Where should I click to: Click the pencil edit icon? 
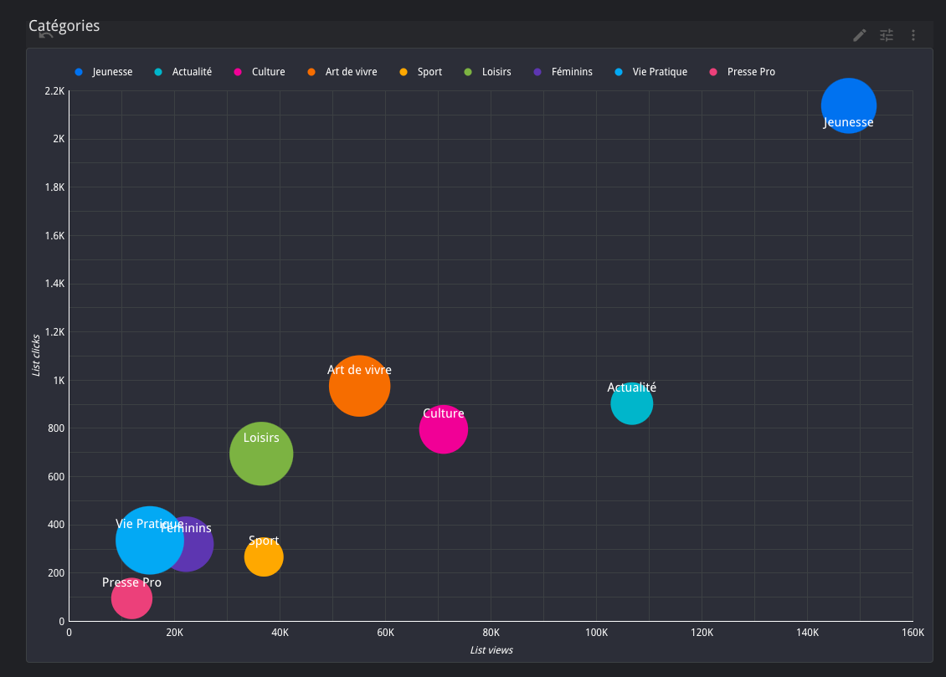click(x=859, y=35)
